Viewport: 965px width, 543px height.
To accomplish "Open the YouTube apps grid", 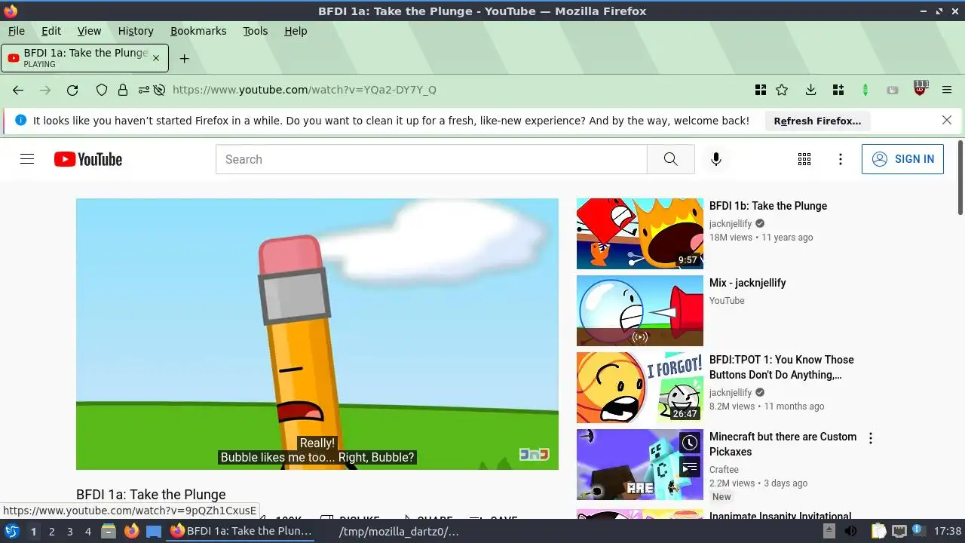I will [804, 159].
